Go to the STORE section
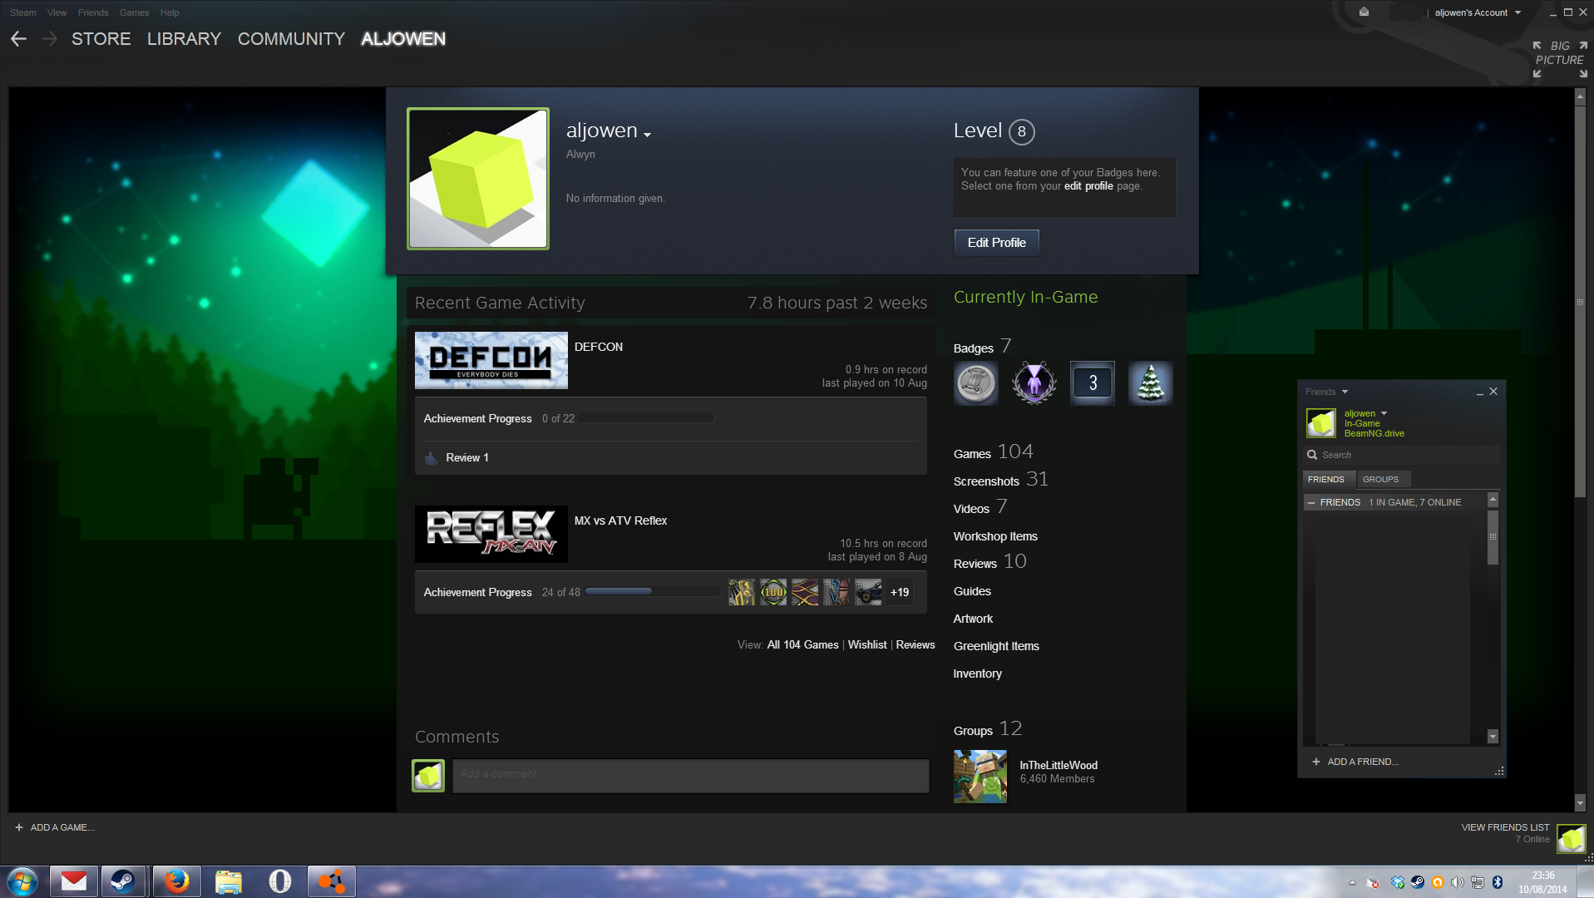Screen dimensions: 1594x898 (x=101, y=39)
